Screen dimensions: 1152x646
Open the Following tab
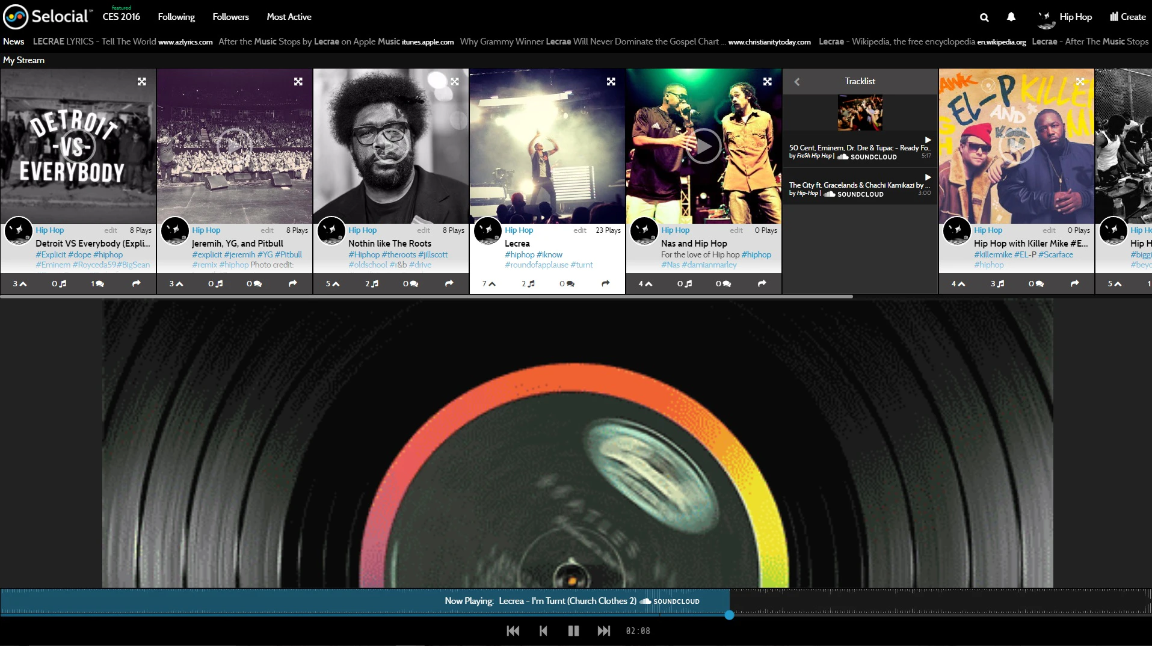click(x=176, y=17)
